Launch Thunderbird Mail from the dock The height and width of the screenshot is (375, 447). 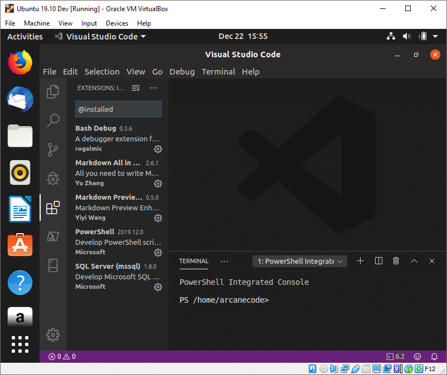[x=20, y=99]
